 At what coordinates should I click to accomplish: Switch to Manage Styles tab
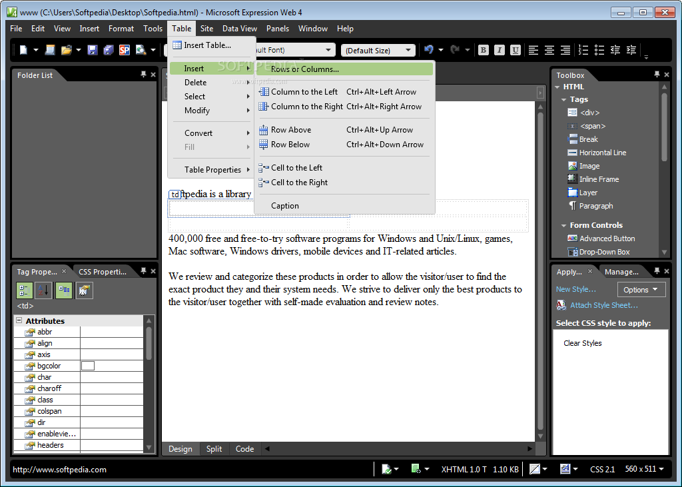[621, 272]
